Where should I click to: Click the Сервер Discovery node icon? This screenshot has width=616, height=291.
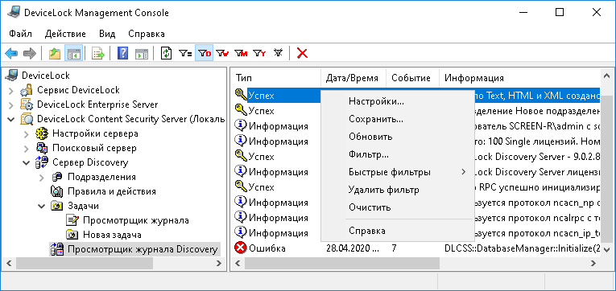coord(42,162)
